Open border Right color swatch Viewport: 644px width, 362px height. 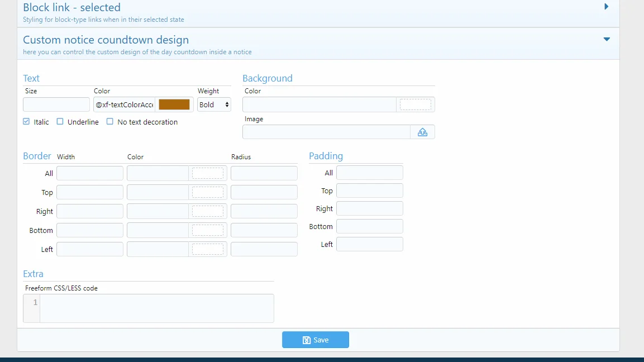[207, 211]
